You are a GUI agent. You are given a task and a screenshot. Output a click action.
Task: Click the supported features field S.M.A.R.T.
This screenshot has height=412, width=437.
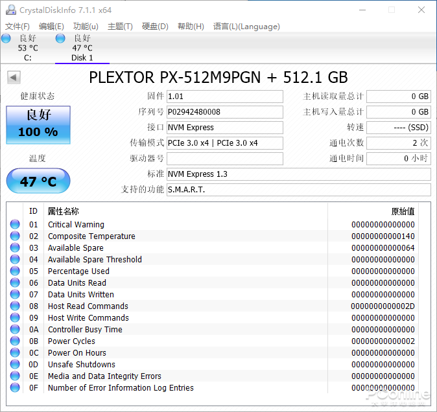[299, 190]
